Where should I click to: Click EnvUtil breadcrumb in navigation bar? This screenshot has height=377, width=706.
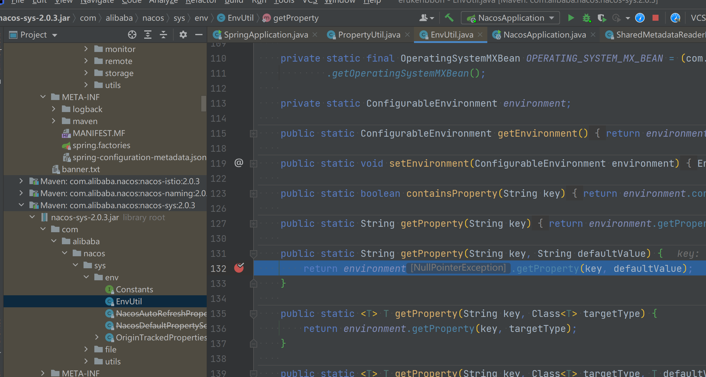tap(240, 18)
